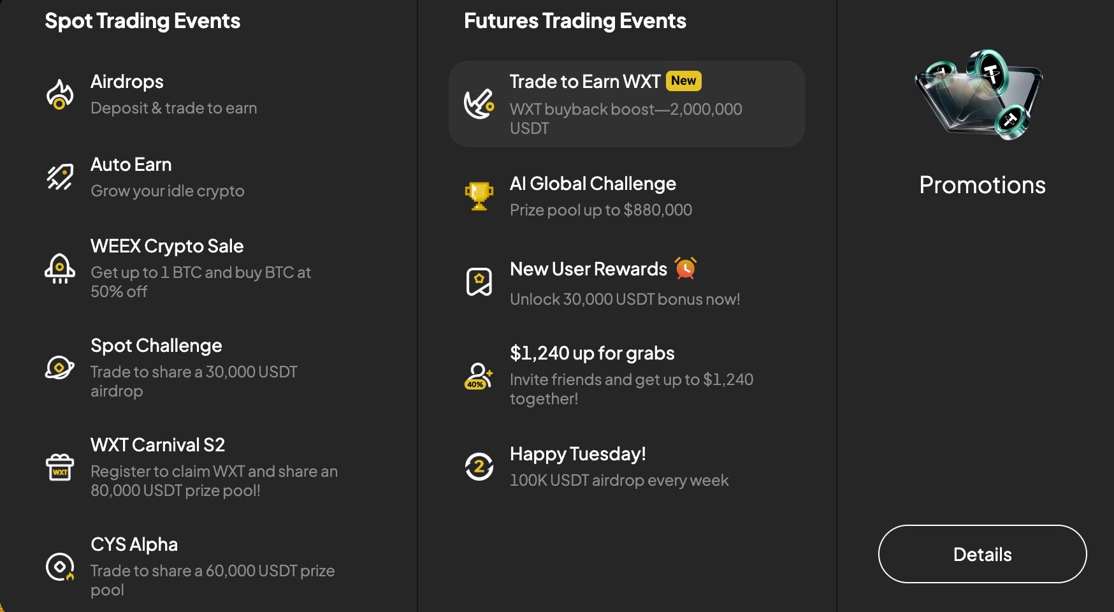Select the WXT Carnival S2 gift box icon
The width and height of the screenshot is (1114, 612).
click(60, 467)
